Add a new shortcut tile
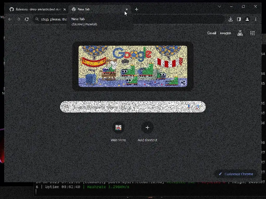 click(148, 132)
